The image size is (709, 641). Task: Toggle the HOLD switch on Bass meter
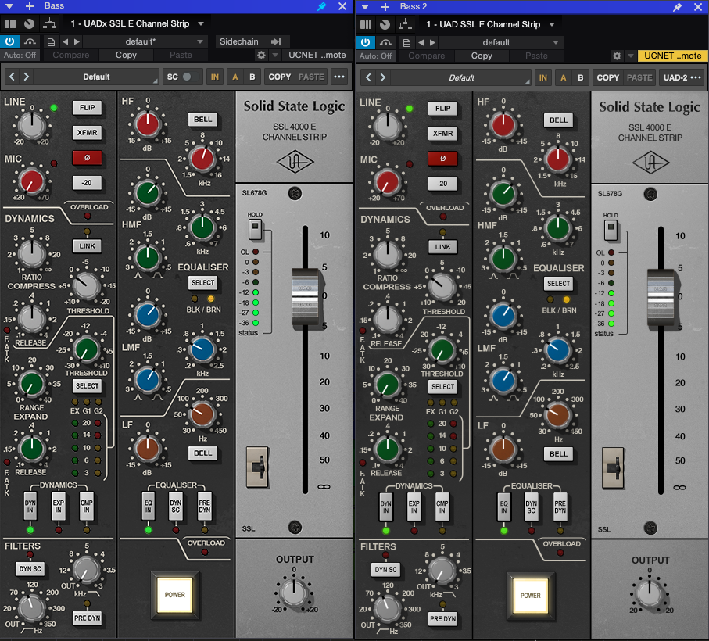[x=255, y=229]
